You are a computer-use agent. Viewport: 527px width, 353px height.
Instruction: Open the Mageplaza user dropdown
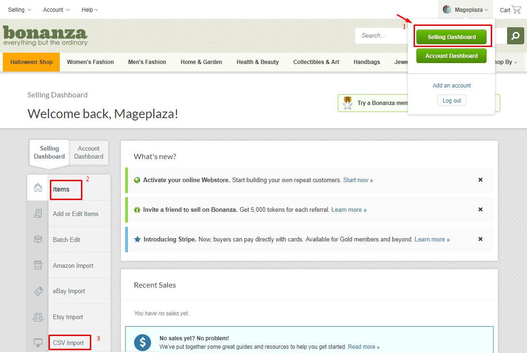coord(465,9)
